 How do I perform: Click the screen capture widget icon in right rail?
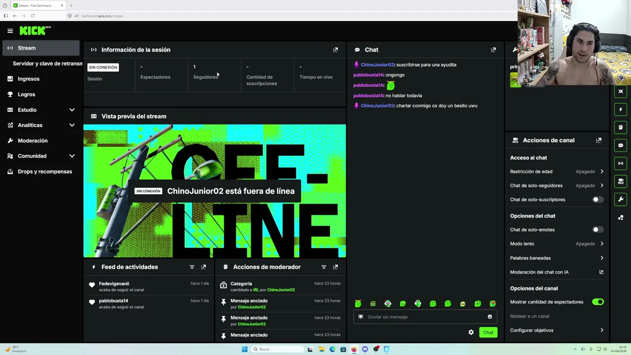(x=621, y=91)
